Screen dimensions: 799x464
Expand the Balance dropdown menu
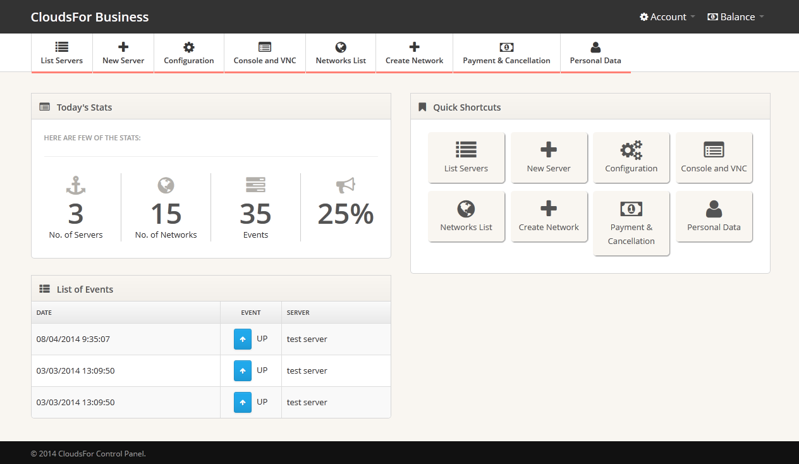[x=736, y=17]
